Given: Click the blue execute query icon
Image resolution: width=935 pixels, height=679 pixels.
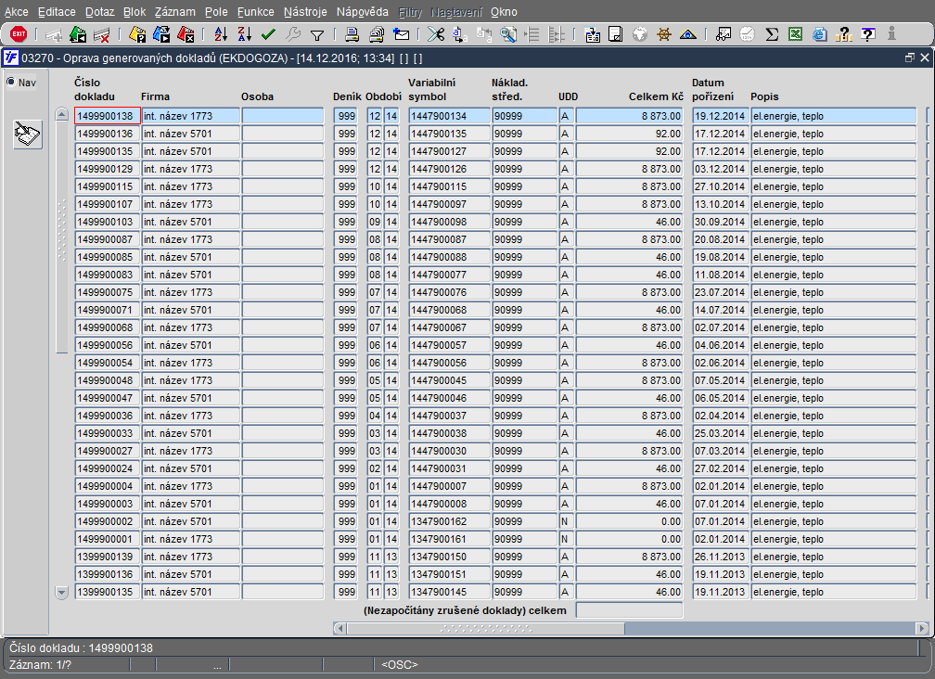Looking at the screenshot, I should (x=161, y=34).
